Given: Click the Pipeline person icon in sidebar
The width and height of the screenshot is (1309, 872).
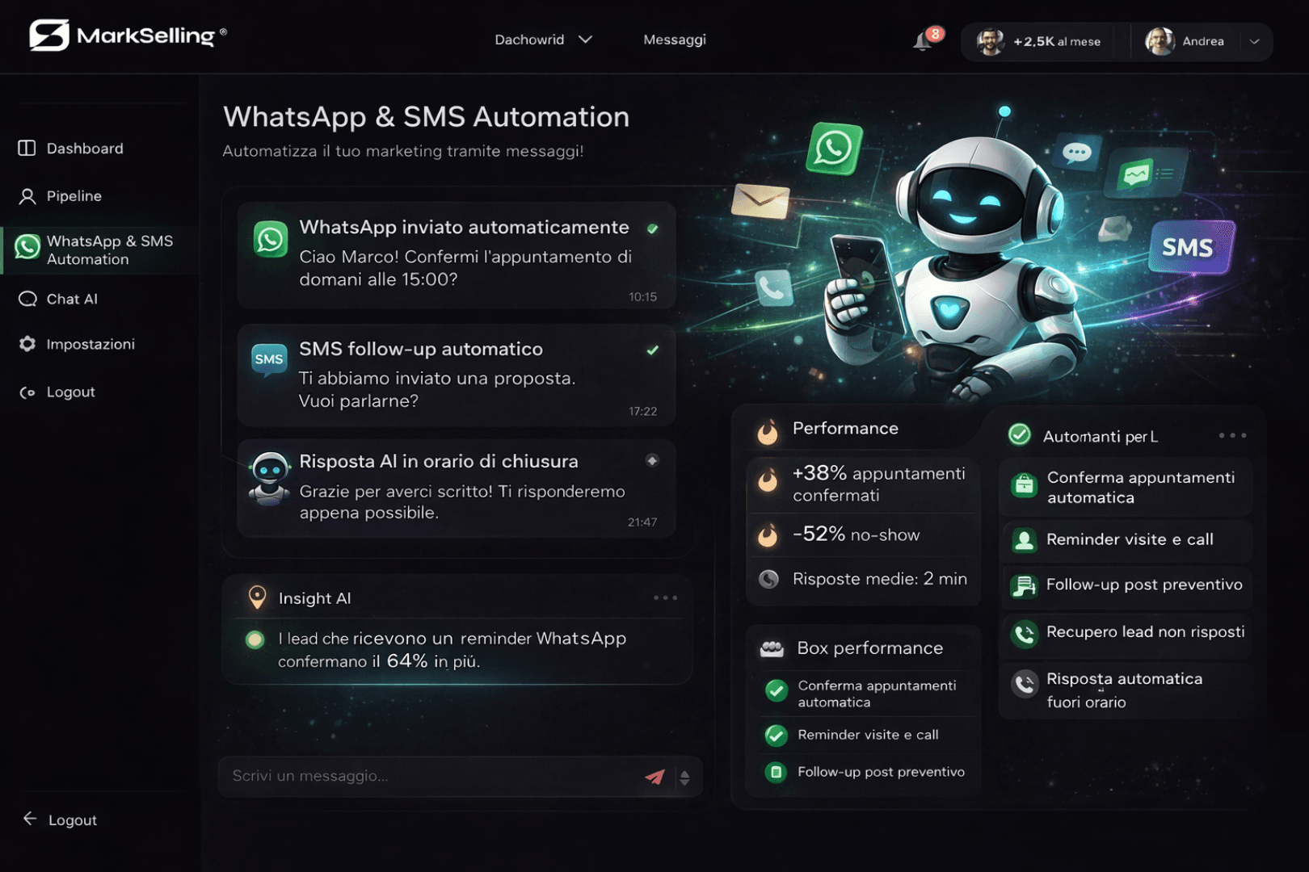Looking at the screenshot, I should tap(27, 195).
